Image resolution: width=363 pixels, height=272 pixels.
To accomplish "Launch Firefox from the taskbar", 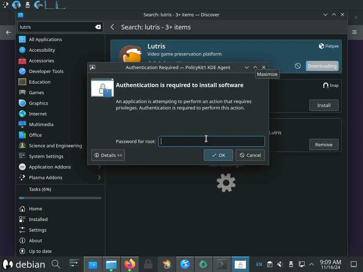I will point(130,264).
